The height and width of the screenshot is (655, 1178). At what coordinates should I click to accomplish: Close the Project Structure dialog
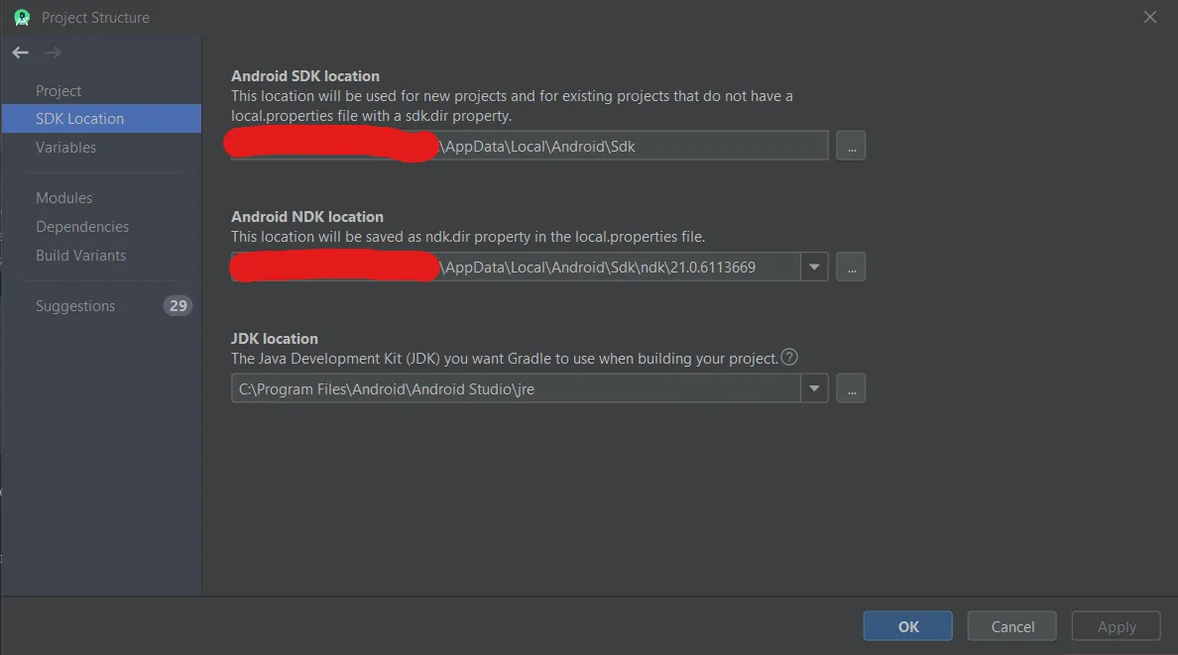pos(1149,17)
